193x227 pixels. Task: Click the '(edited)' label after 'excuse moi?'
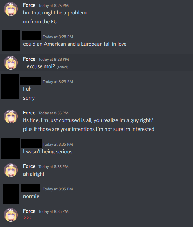point(62,67)
